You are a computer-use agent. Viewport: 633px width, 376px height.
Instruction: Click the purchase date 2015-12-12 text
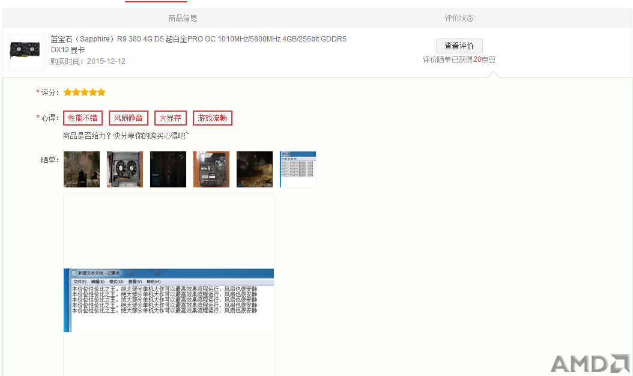(x=106, y=61)
